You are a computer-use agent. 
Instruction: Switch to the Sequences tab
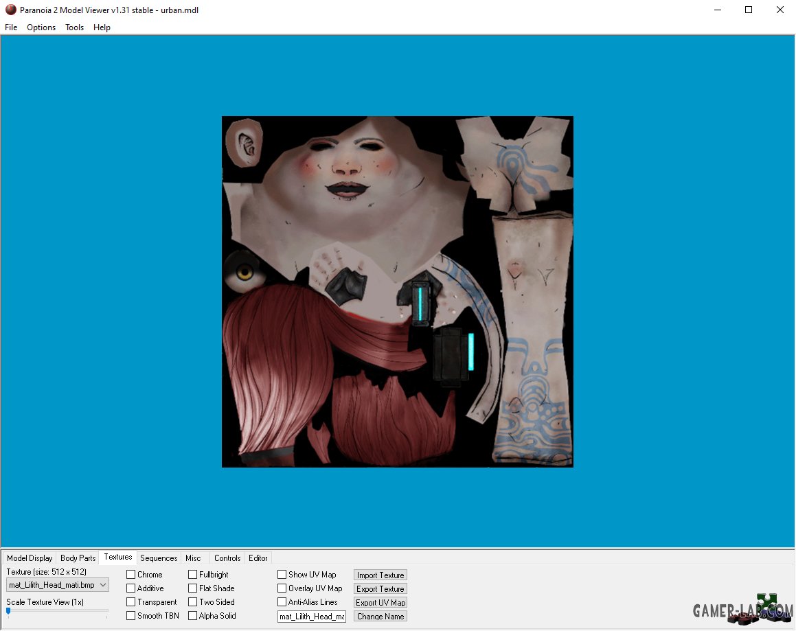pyautogui.click(x=159, y=558)
